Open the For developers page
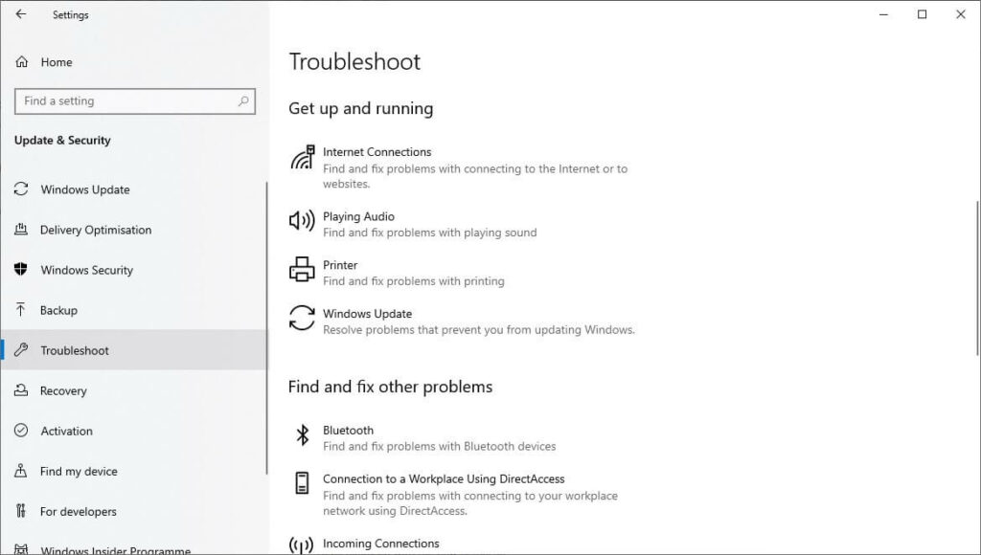 78,511
